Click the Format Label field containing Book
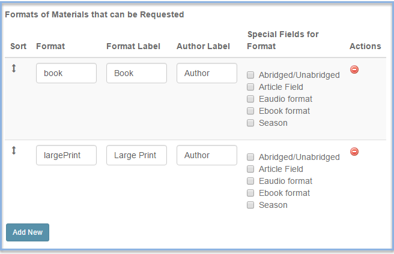 136,73
